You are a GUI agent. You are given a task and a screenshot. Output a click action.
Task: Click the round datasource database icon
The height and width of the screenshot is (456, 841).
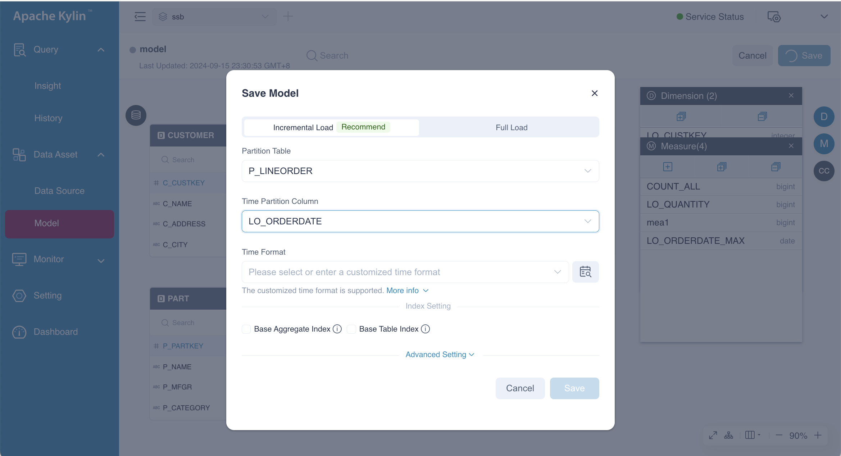[x=136, y=115]
